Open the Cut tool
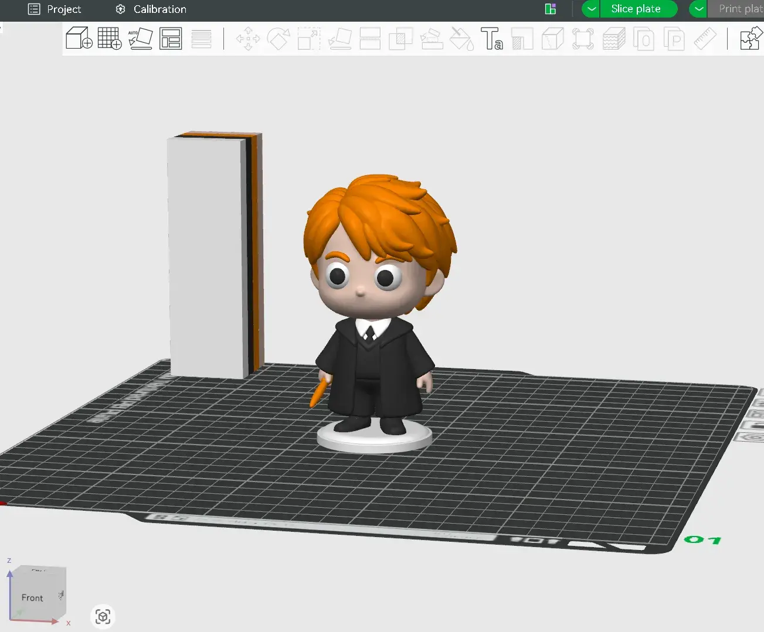Screen dimensions: 764x632 click(x=370, y=38)
